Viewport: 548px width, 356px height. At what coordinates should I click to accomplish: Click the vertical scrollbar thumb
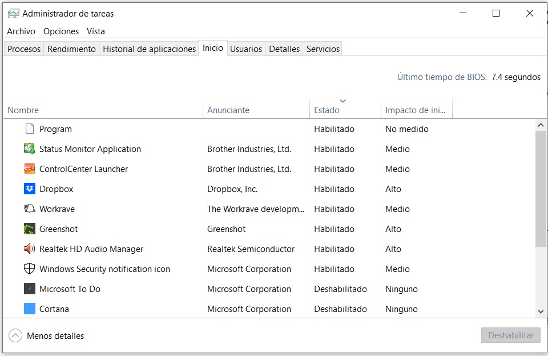[541, 189]
